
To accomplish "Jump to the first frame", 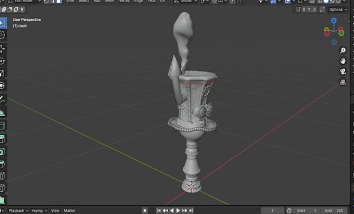I will (159, 210).
